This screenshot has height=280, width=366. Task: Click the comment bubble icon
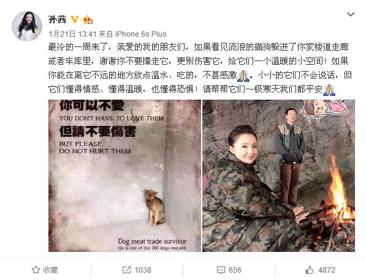(221, 270)
